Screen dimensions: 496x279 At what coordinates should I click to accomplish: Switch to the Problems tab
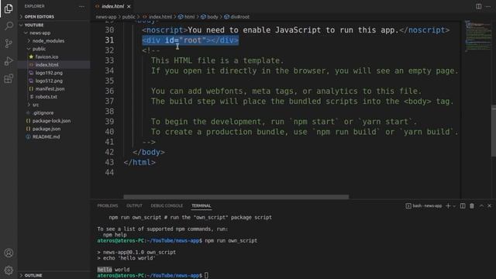point(108,205)
